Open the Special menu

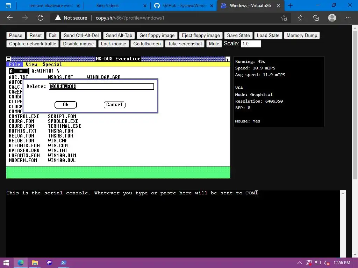click(52, 65)
